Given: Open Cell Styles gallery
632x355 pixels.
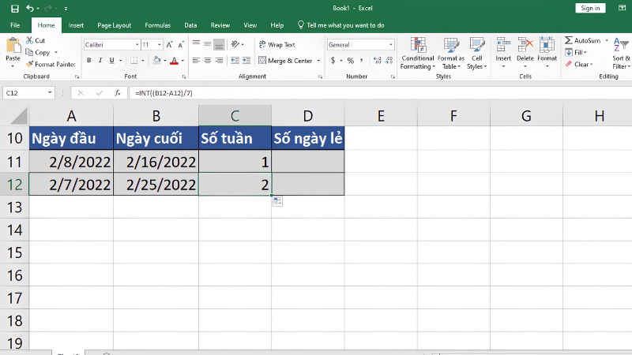Looking at the screenshot, I should point(477,54).
